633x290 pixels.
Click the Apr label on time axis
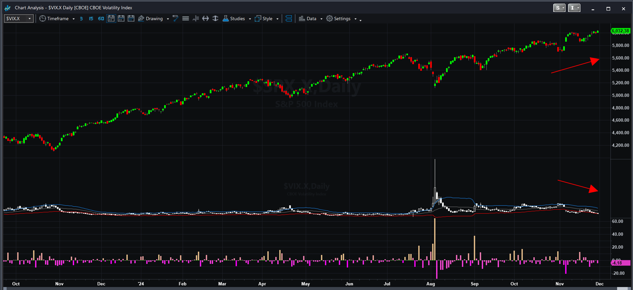[x=262, y=284]
